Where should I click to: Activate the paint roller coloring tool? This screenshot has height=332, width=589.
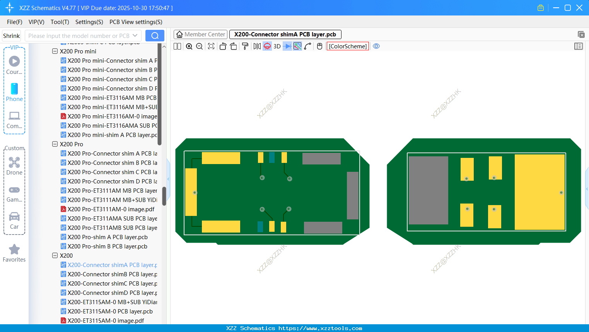245,46
